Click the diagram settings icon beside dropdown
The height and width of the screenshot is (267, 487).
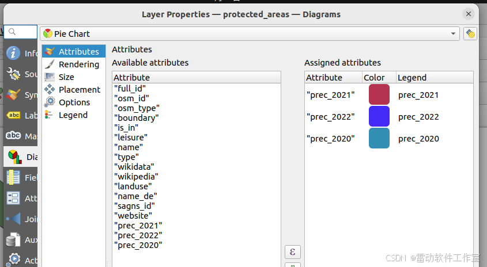click(x=470, y=33)
